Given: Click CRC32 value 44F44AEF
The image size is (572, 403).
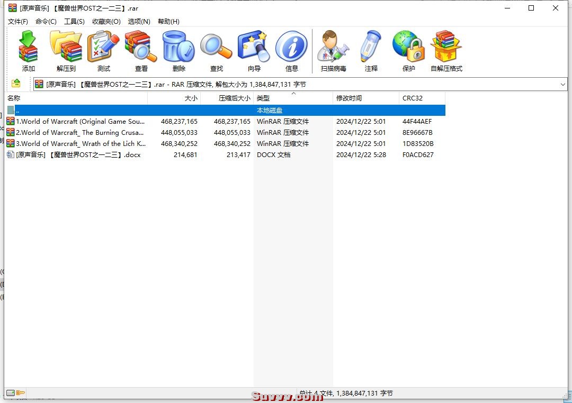Looking at the screenshot, I should coord(417,121).
